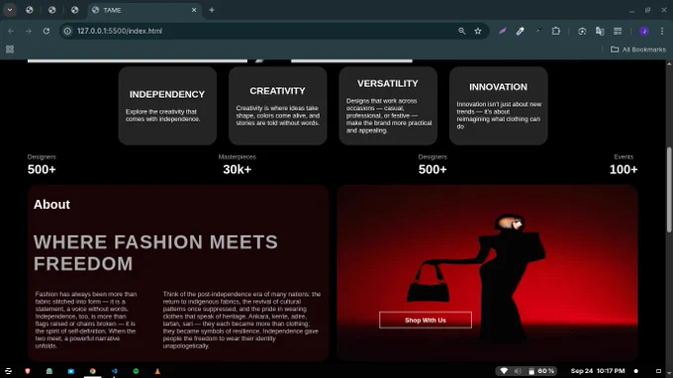Select the TAME browser tab
673x378 pixels.
tap(144, 10)
